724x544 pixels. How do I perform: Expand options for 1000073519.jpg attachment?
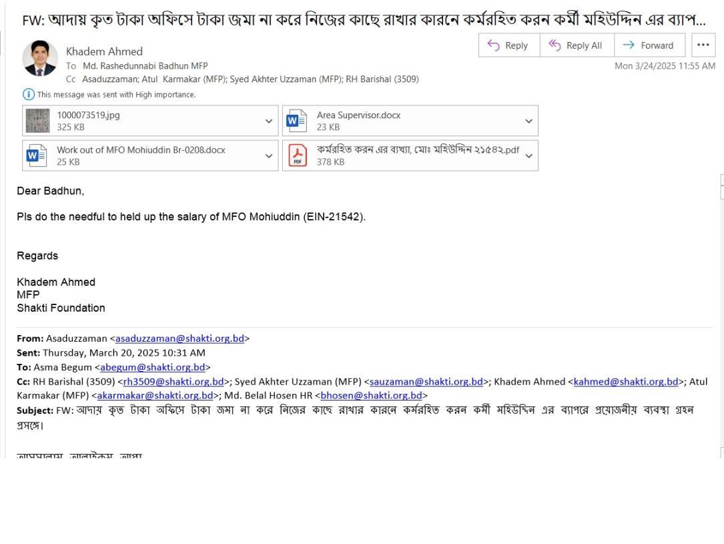269,121
